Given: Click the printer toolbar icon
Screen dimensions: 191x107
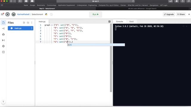Looking at the screenshot, I should (26, 1).
